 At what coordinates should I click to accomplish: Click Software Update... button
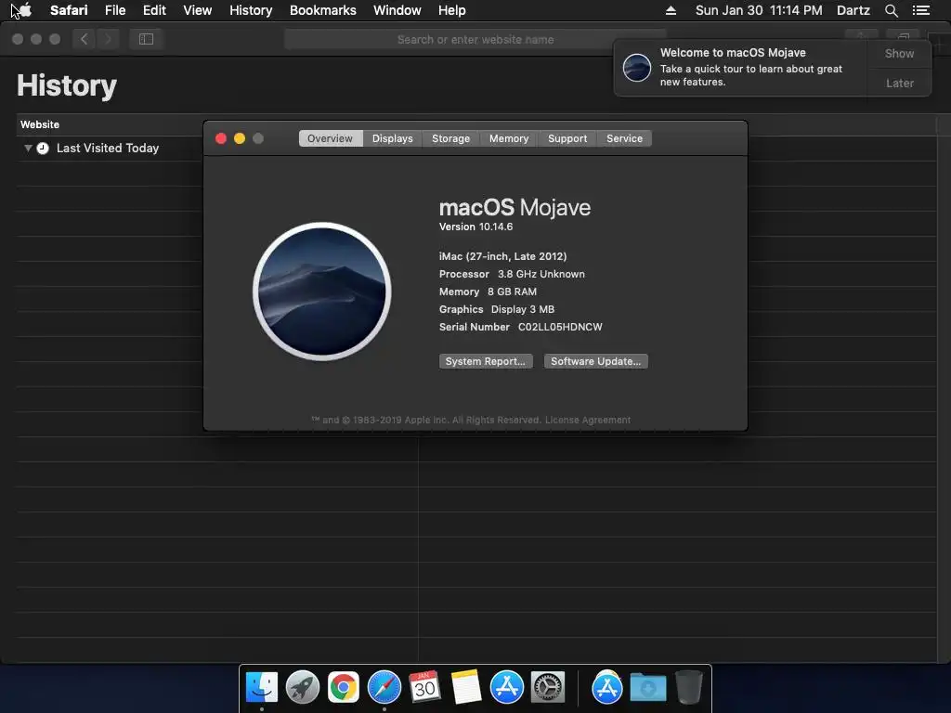coord(595,361)
